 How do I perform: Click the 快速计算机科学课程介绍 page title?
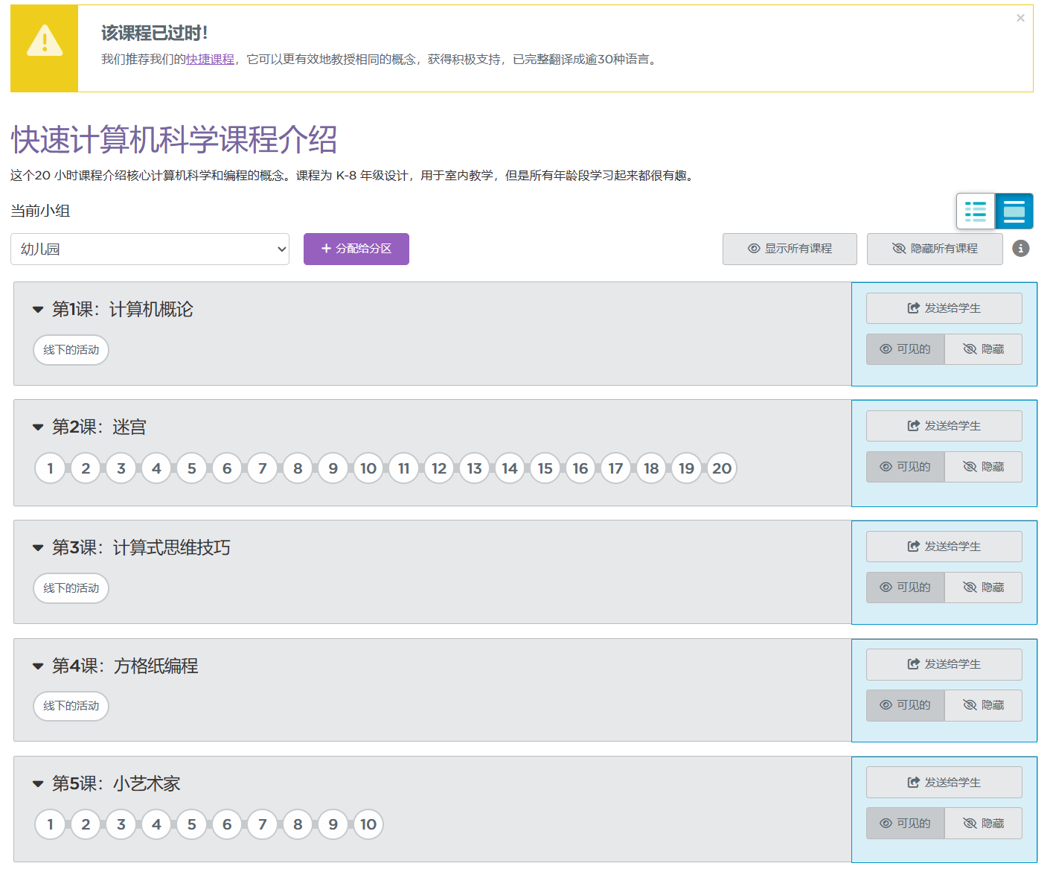click(x=174, y=139)
